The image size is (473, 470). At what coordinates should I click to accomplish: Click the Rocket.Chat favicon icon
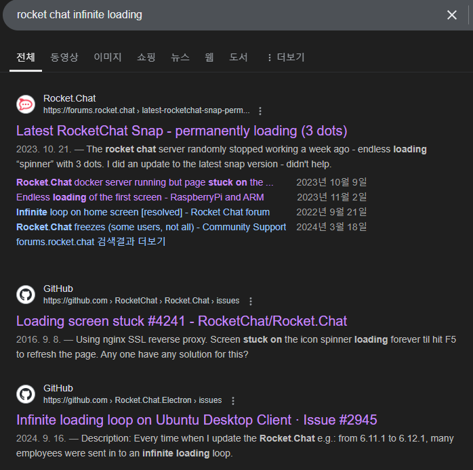pos(26,104)
